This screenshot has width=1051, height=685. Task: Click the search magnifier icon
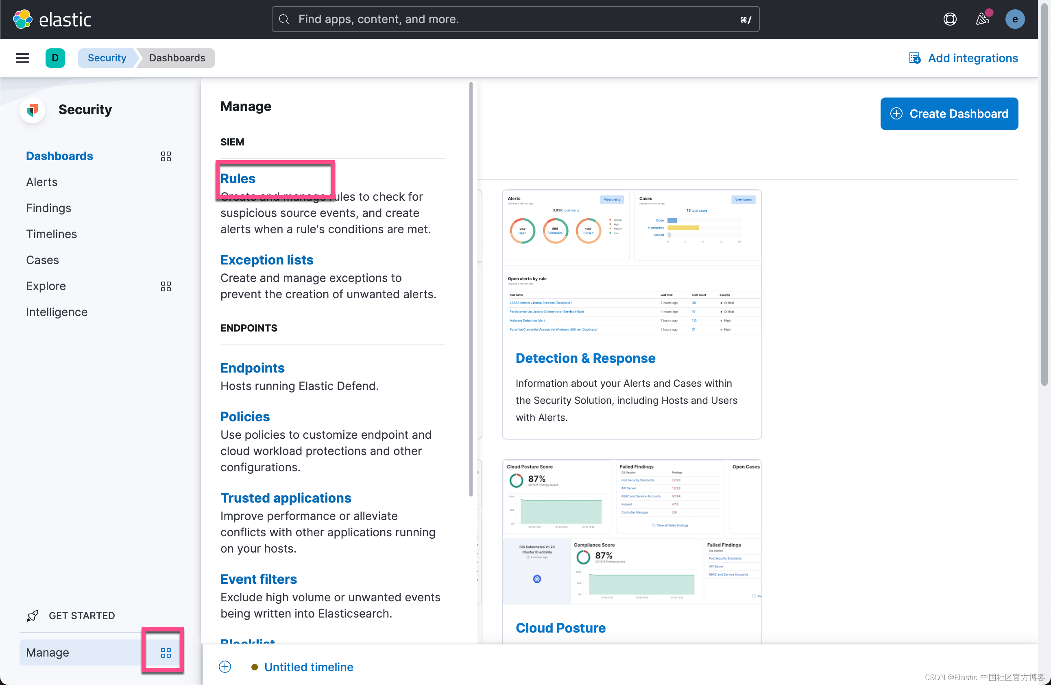284,20
